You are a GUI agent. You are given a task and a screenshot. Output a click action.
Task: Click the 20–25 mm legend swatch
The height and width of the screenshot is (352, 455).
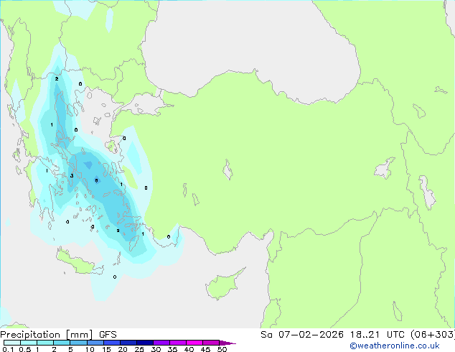click(128, 343)
